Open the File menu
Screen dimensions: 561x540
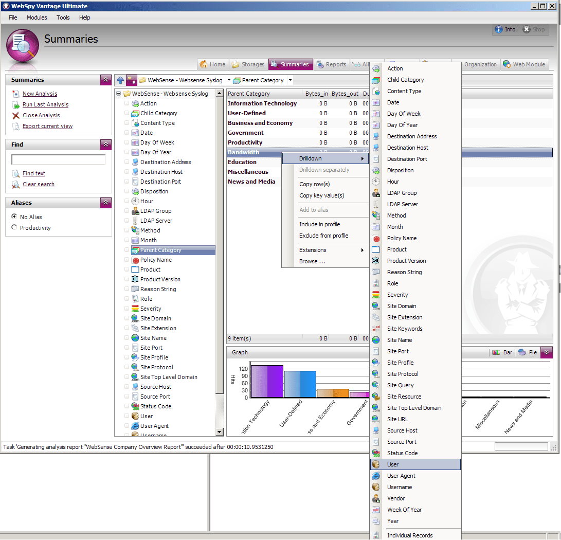point(13,17)
